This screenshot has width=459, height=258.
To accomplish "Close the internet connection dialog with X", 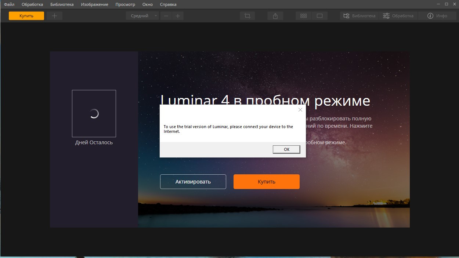I will pyautogui.click(x=300, y=110).
